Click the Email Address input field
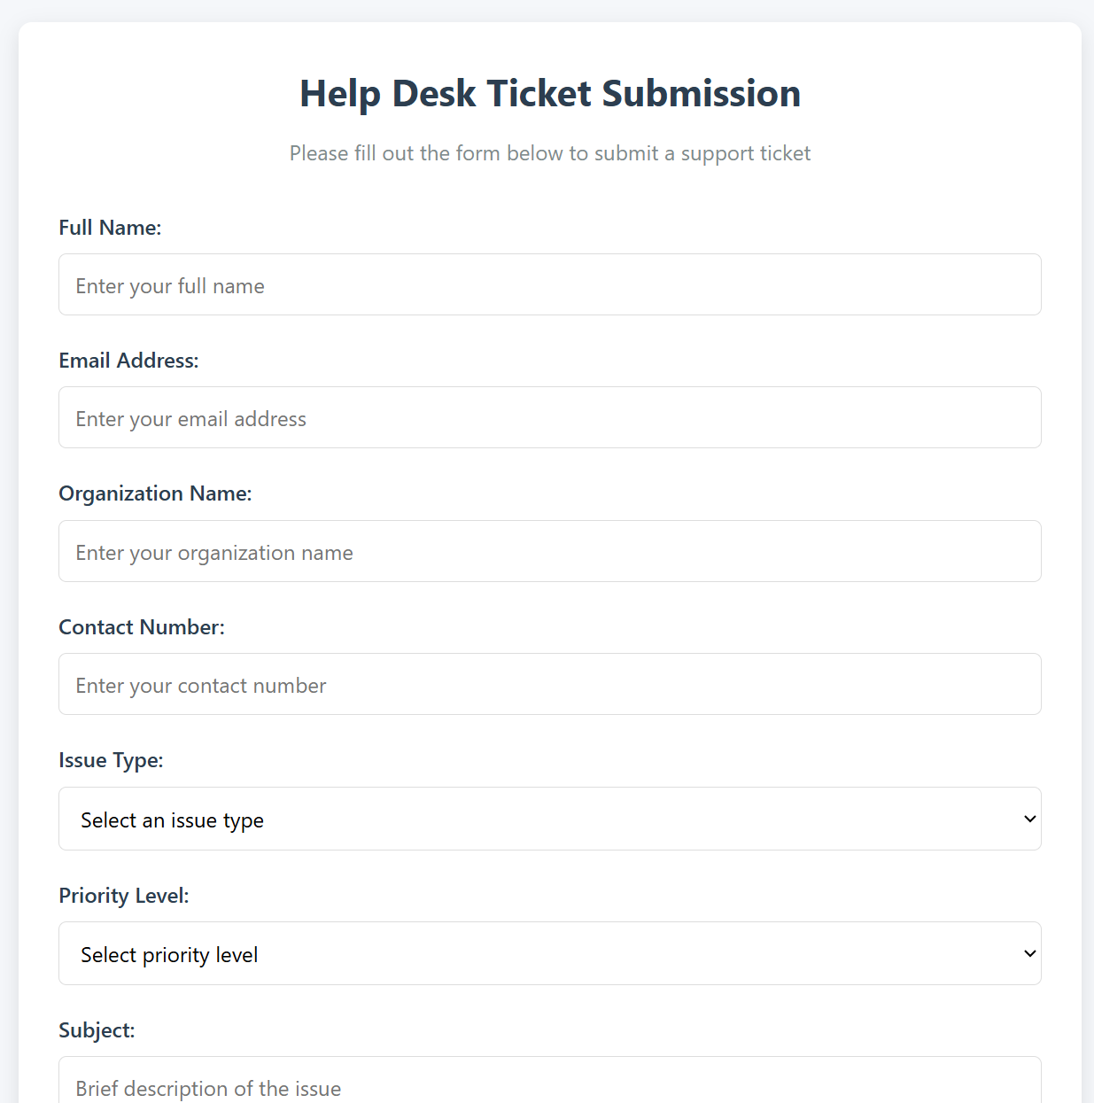 (x=549, y=417)
